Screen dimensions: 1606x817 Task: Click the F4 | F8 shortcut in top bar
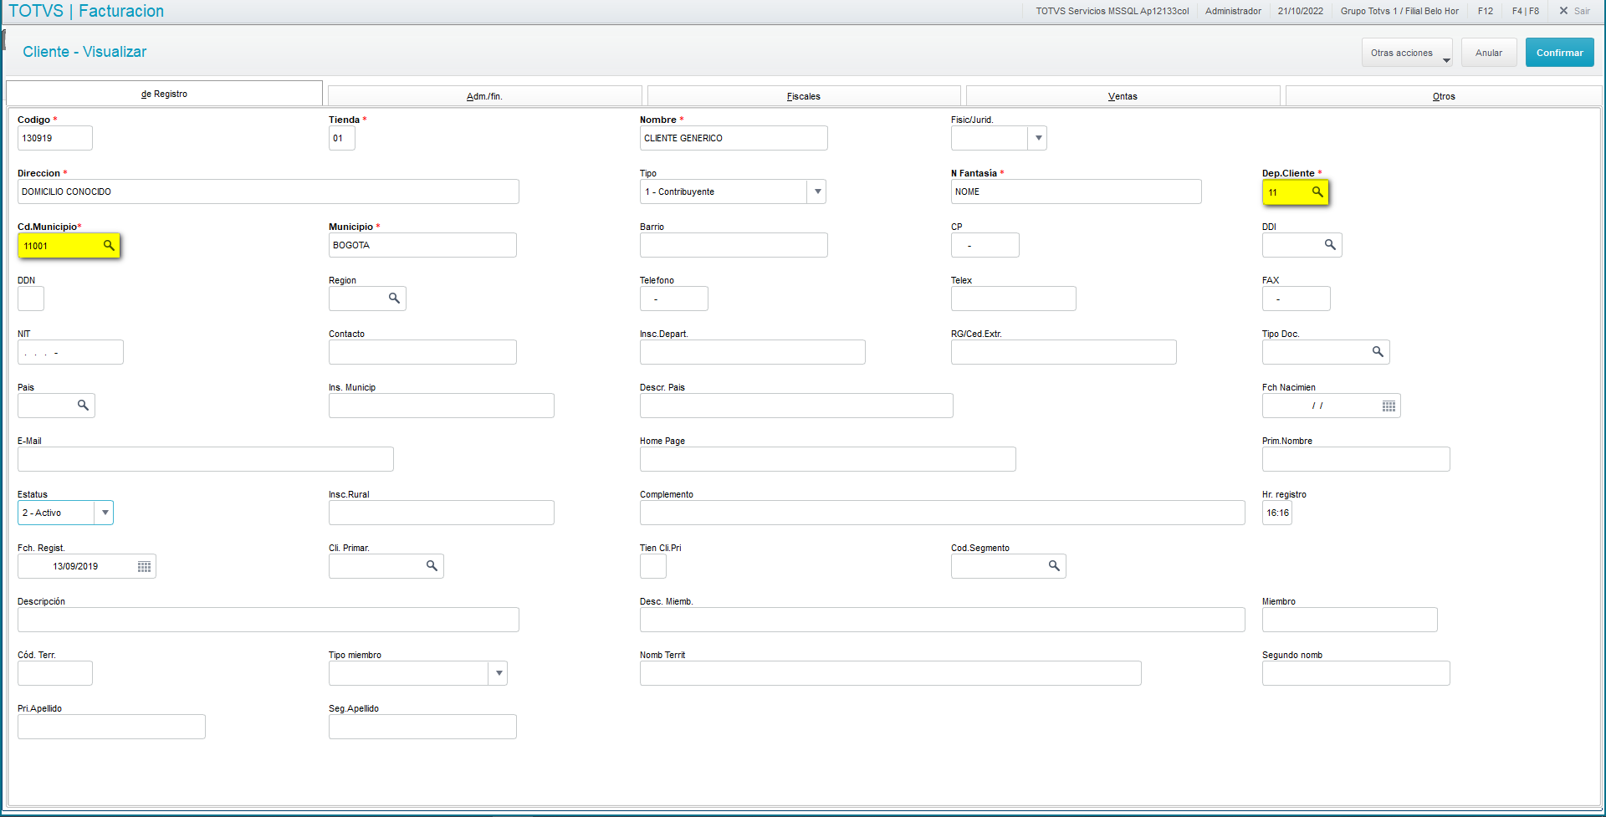point(1526,11)
